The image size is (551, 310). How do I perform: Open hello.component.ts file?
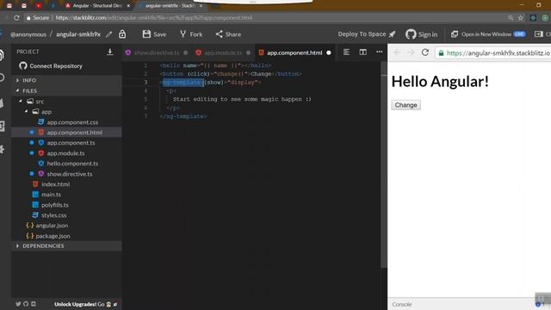click(x=72, y=164)
